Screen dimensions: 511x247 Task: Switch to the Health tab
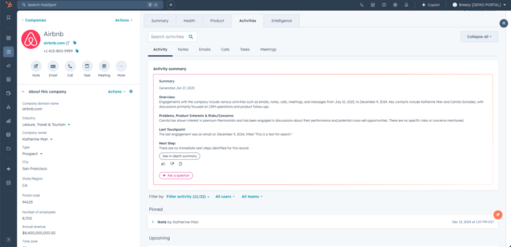point(189,20)
